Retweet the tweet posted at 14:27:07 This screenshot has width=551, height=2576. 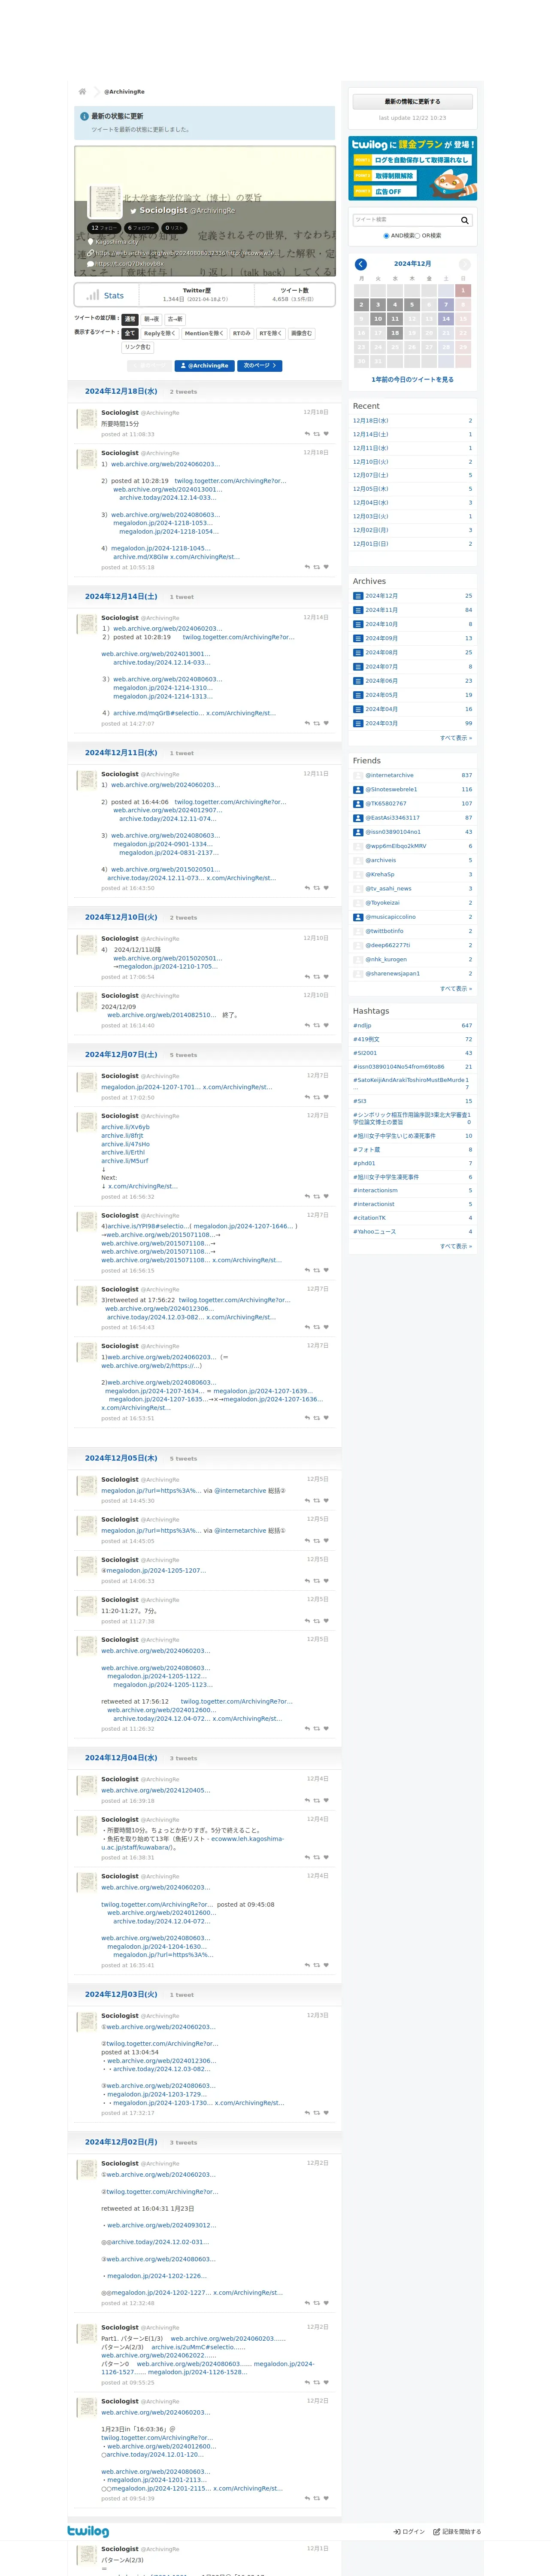click(x=317, y=723)
